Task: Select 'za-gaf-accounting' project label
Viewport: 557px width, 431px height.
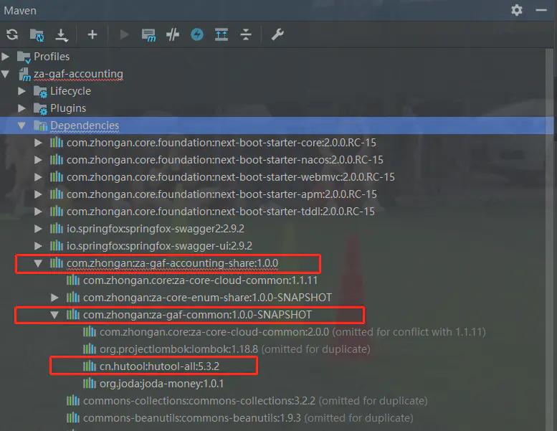Action: click(x=79, y=74)
